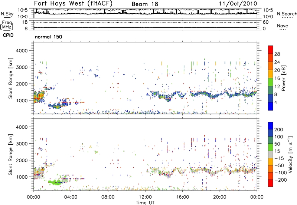Click the 'CPID' label
This screenshot has width=297, height=205.
pyautogui.click(x=8, y=35)
